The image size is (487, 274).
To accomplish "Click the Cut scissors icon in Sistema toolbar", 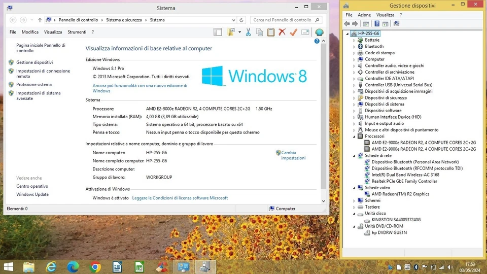I will tap(248, 32).
